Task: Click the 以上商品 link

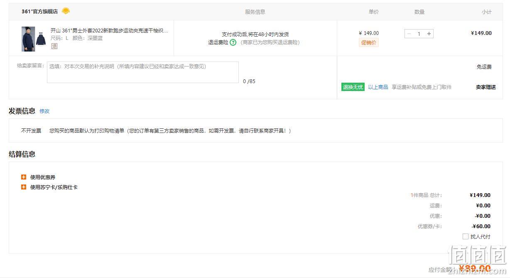Action: click(x=378, y=87)
